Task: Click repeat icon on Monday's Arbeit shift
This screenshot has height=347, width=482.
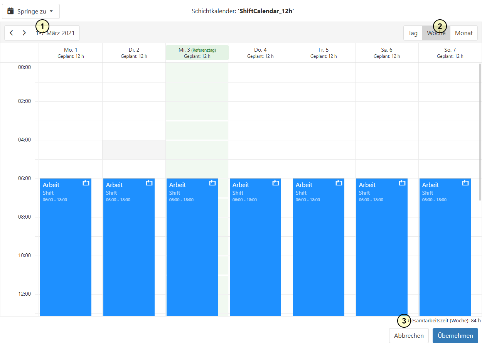Action: point(86,183)
